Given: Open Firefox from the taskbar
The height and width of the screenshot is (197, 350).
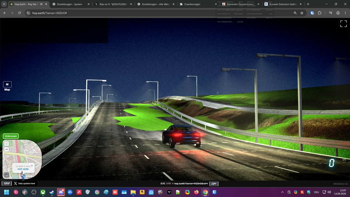Looking at the screenshot, I should (196, 192).
